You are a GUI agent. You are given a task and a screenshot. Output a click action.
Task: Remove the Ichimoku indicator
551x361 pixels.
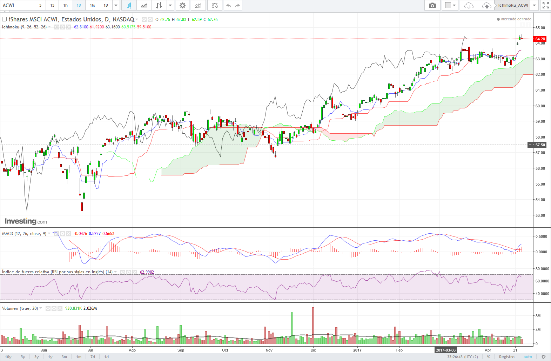pos(68,27)
